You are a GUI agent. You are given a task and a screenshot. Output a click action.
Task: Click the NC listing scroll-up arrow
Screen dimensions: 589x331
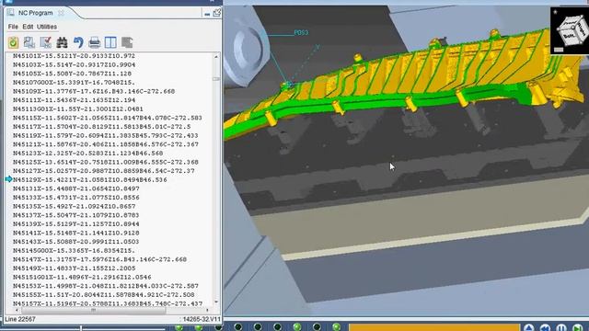(x=216, y=57)
